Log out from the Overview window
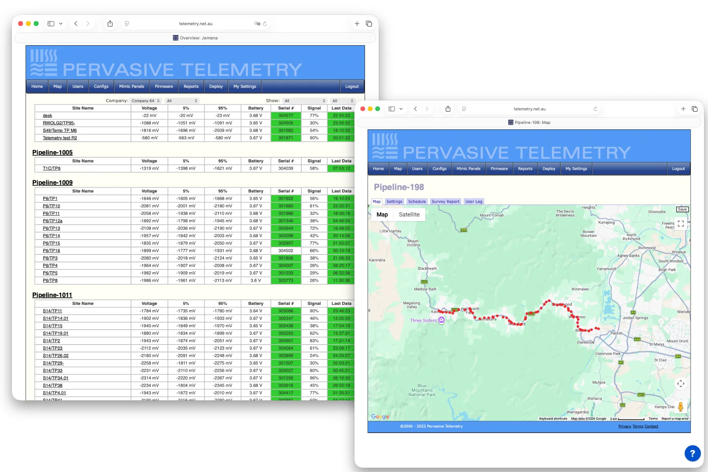 click(x=352, y=87)
